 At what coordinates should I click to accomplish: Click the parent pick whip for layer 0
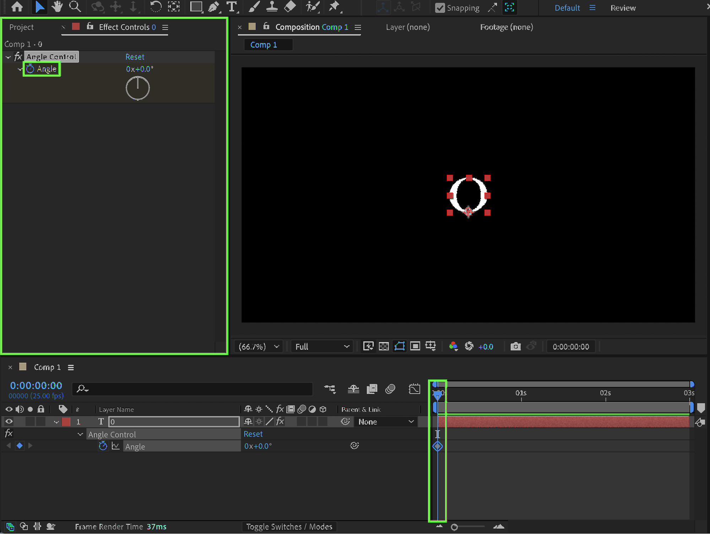pos(345,422)
